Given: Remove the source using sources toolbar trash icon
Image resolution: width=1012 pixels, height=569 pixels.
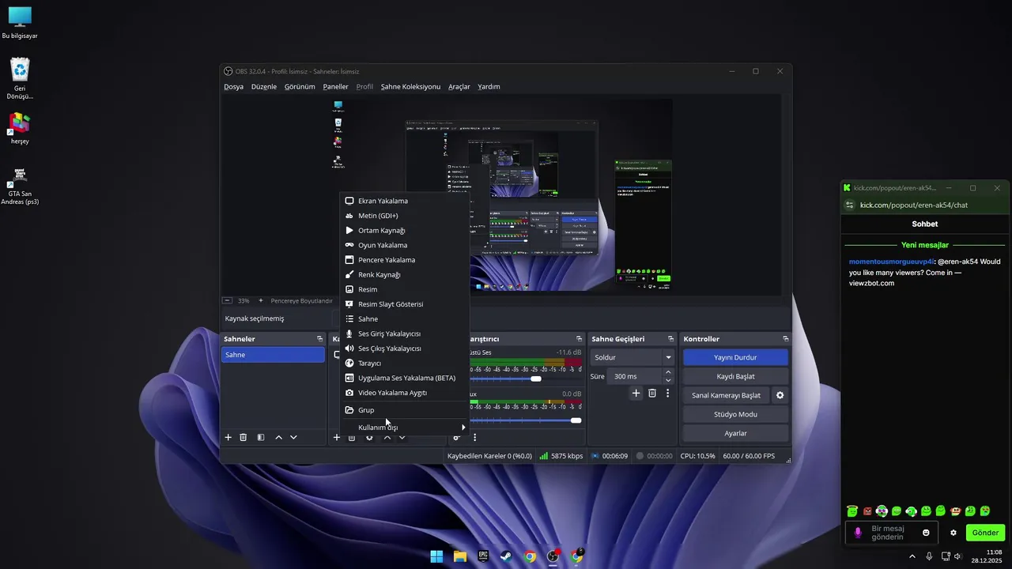Looking at the screenshot, I should click(x=352, y=437).
